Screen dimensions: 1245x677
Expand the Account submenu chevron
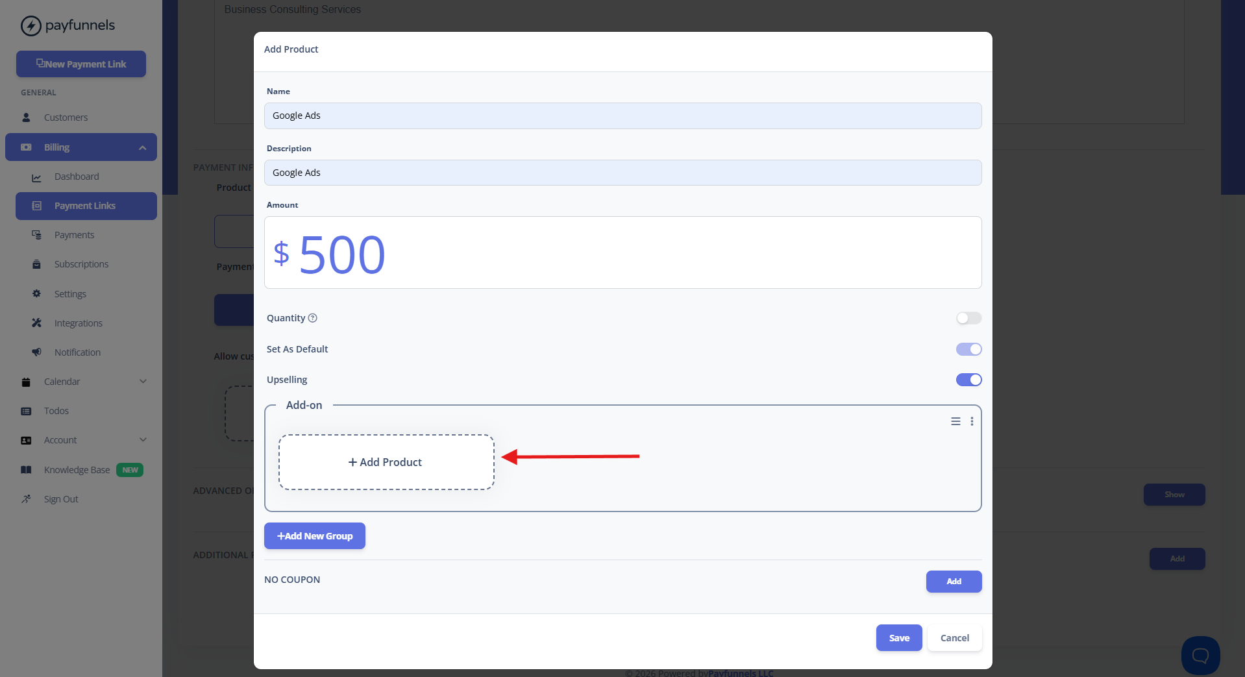pos(143,440)
